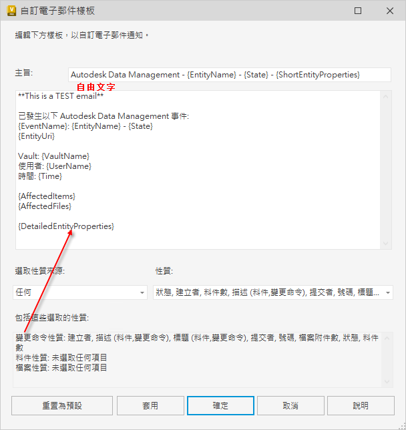
Task: Click the Vault: {VaultName} line
Action: tap(54, 156)
